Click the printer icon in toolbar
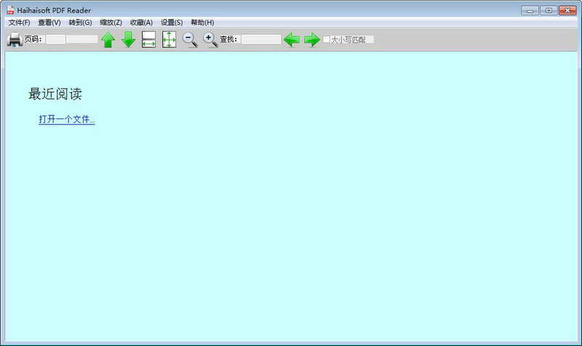 15,39
